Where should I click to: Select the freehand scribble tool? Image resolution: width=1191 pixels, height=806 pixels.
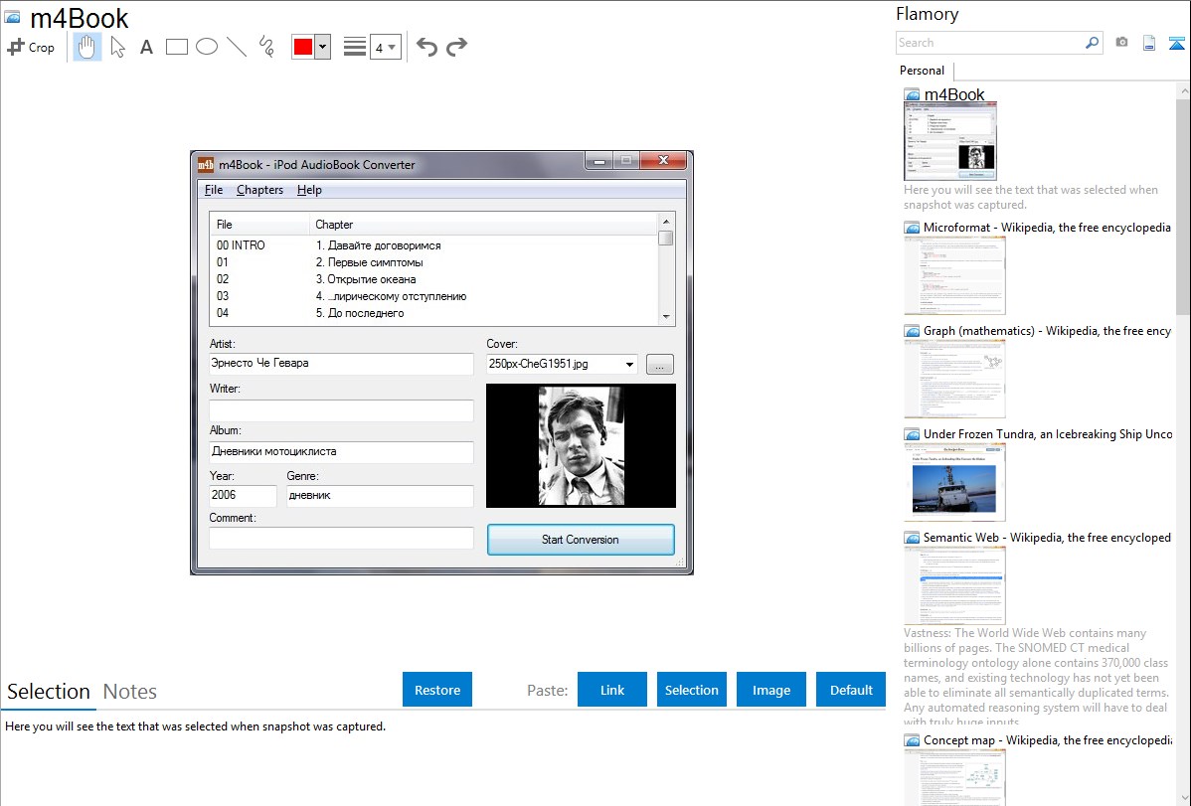[266, 47]
